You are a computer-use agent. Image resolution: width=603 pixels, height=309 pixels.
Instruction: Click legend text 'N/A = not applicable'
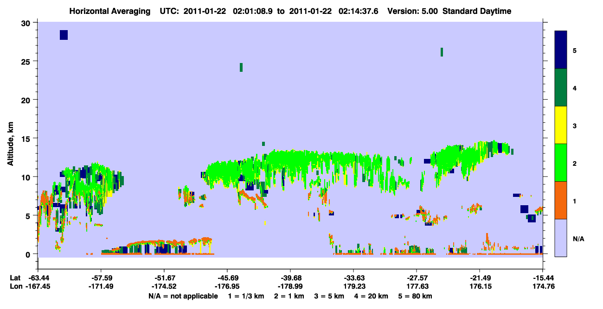coord(183,296)
